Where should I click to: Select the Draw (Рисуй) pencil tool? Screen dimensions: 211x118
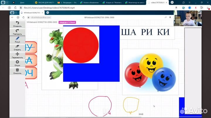(x=17, y=40)
